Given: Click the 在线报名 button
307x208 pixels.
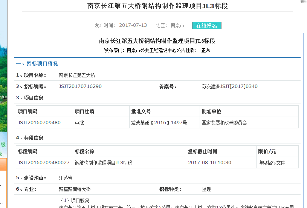Looking at the screenshot, I should [x=206, y=26].
